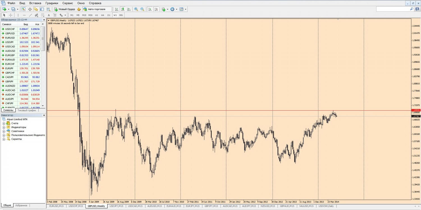Select GBPUSD row in Market Watch
This screenshot has height=210, width=421.
(21, 33)
